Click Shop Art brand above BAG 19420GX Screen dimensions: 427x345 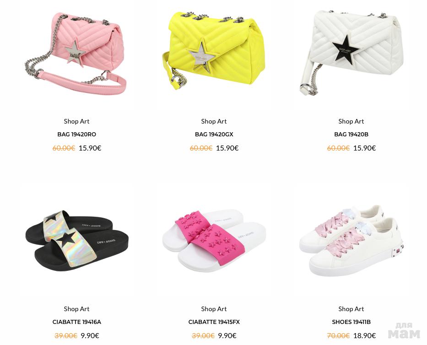(x=214, y=121)
